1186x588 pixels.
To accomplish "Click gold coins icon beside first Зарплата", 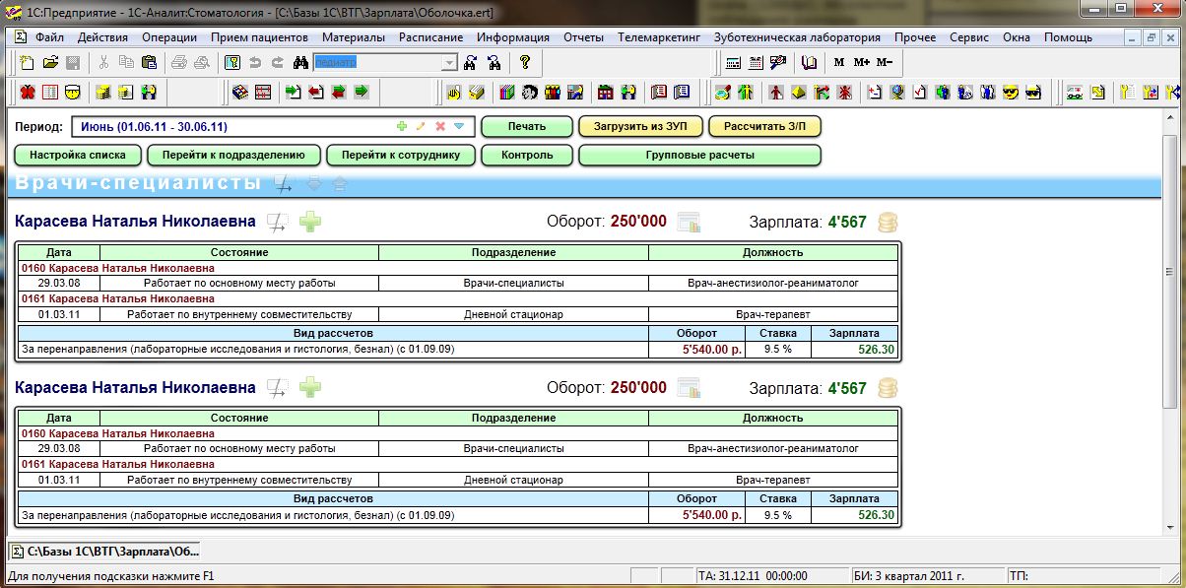I will point(888,223).
